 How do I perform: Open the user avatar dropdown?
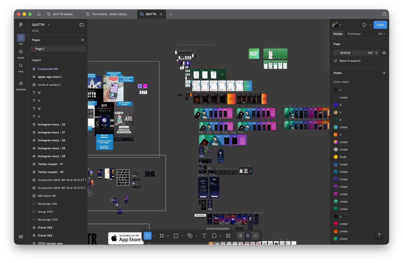click(x=337, y=25)
